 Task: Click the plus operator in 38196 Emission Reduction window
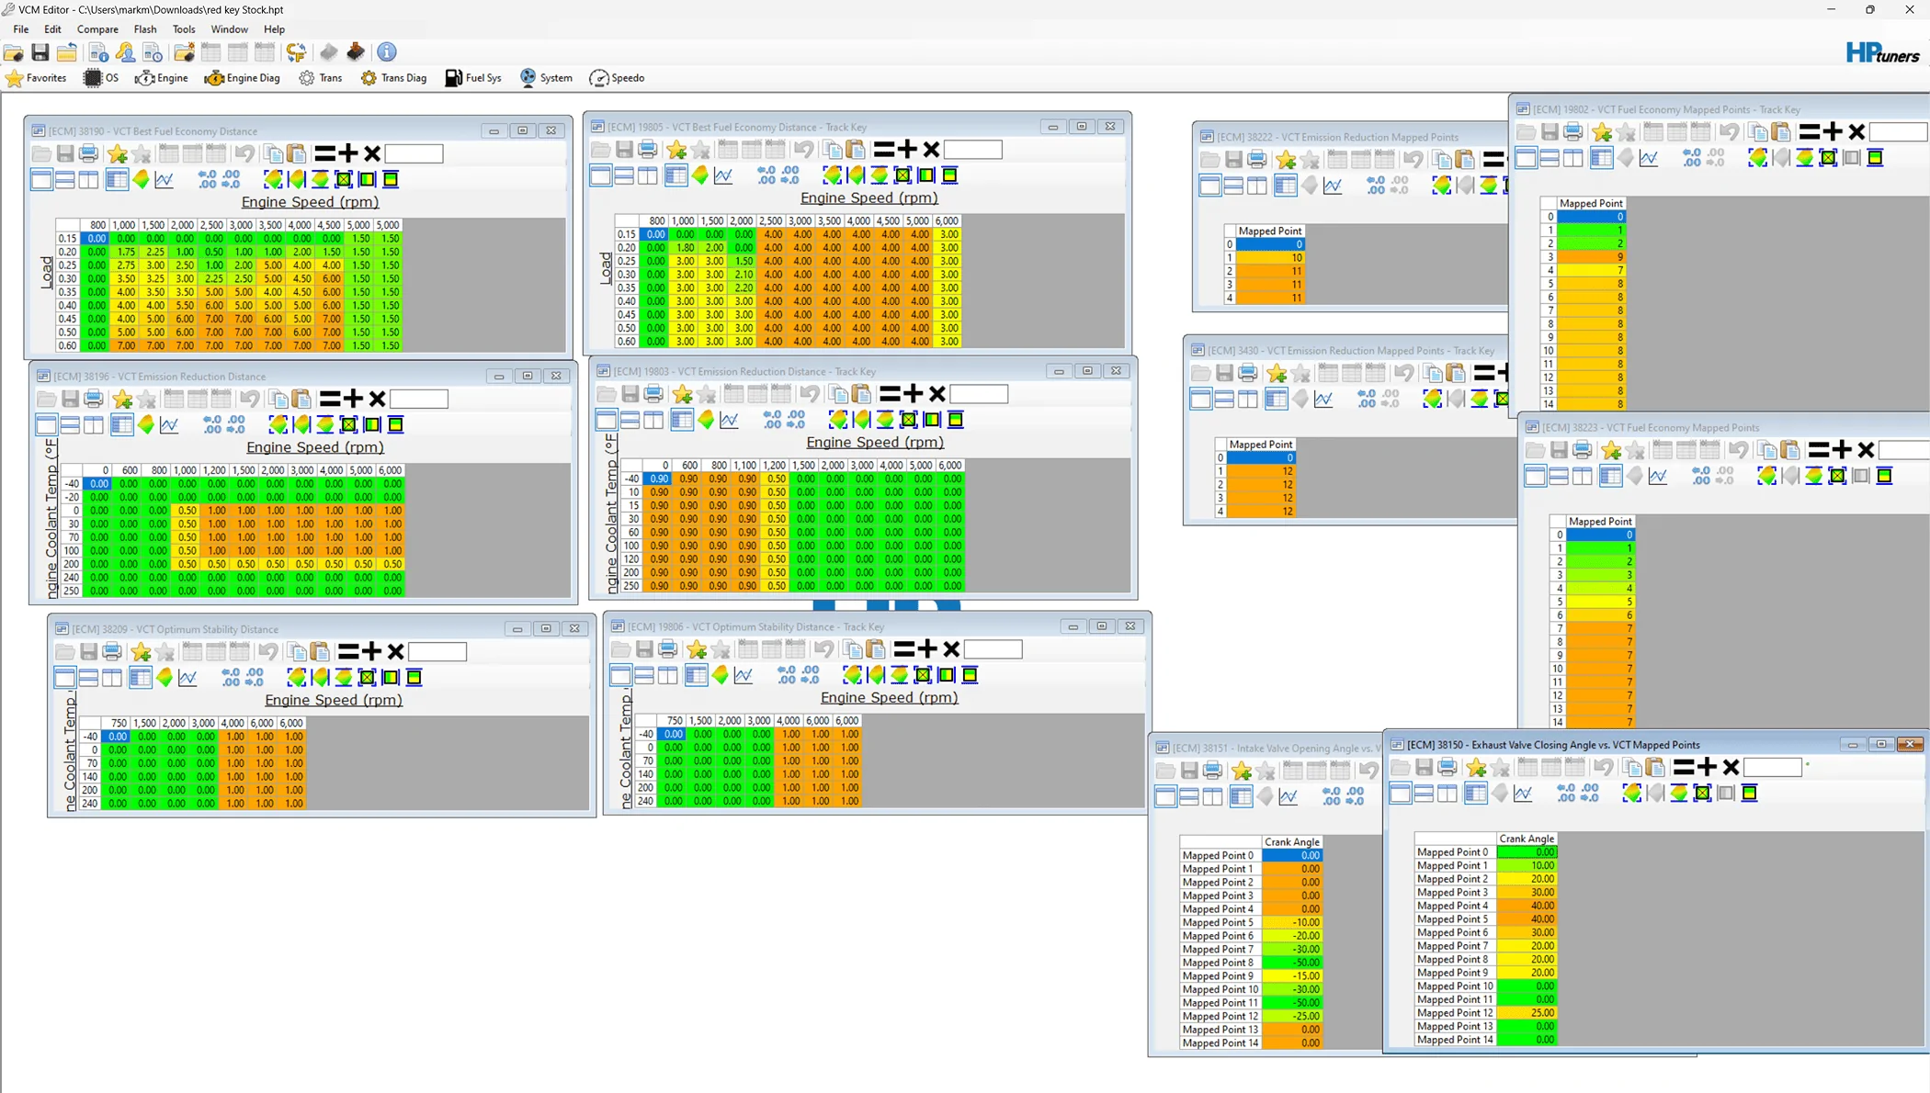(x=353, y=399)
